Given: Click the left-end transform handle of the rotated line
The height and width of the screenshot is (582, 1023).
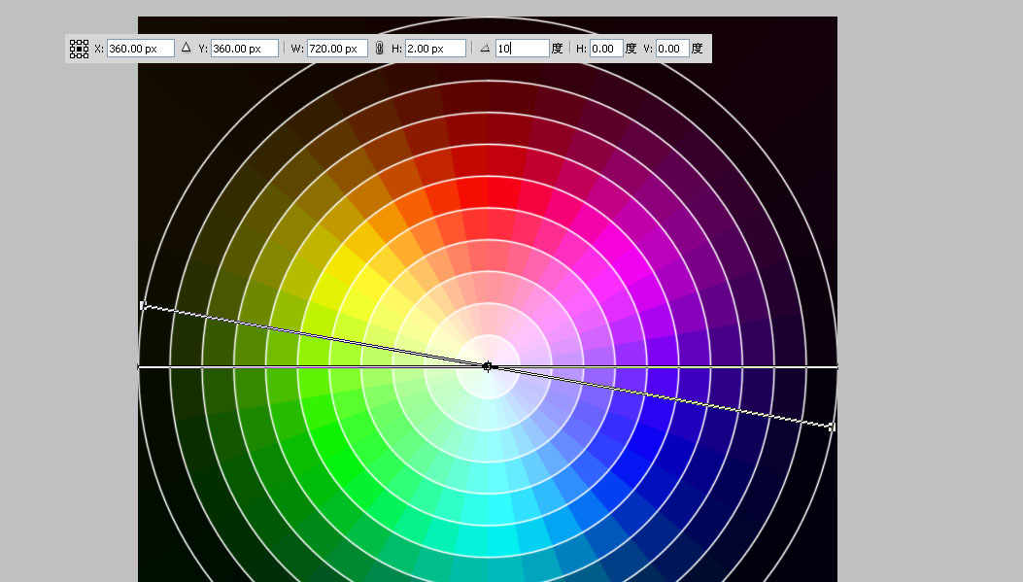Looking at the screenshot, I should 143,305.
